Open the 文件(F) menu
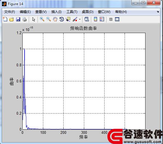This screenshot has width=163, height=144. [10, 12]
